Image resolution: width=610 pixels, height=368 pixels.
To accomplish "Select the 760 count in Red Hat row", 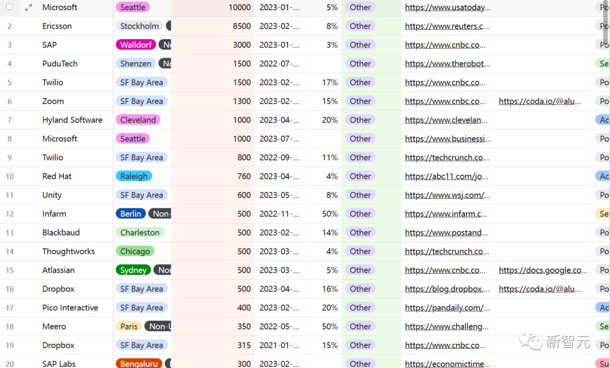I will click(x=213, y=177).
